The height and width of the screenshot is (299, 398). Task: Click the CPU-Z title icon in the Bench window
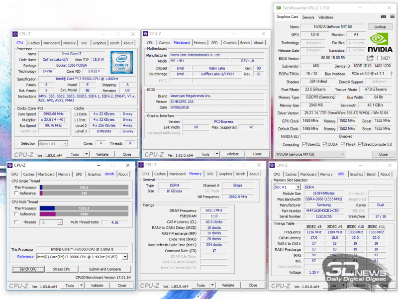(x=10, y=165)
